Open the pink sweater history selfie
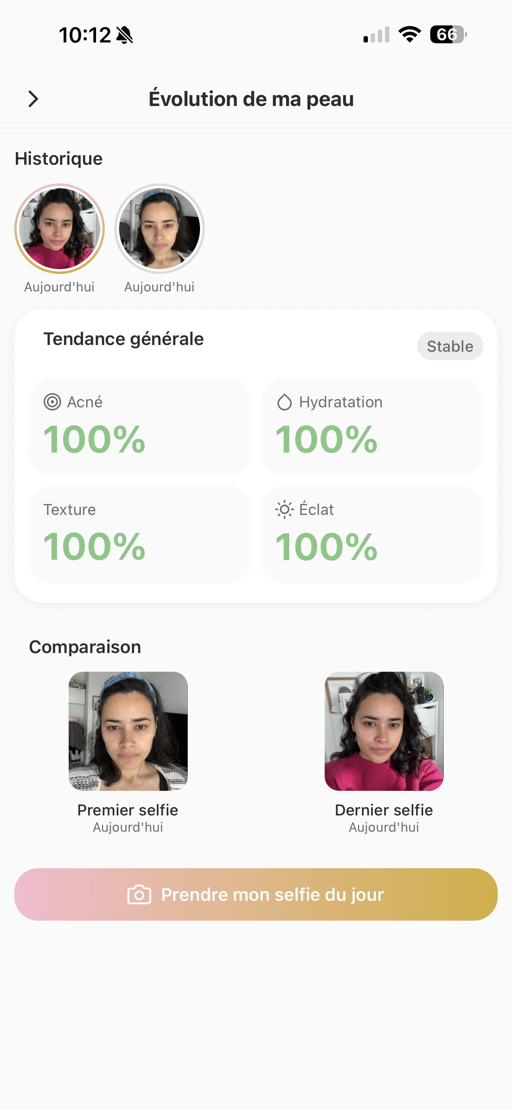The image size is (512, 1110). 60,228
